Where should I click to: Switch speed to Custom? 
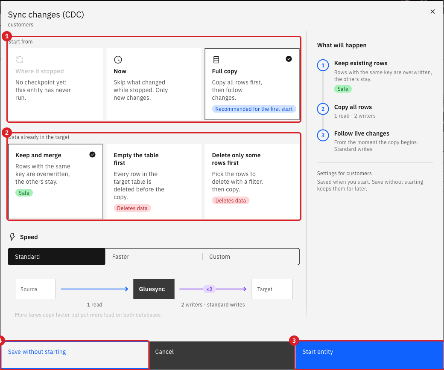tap(251, 257)
